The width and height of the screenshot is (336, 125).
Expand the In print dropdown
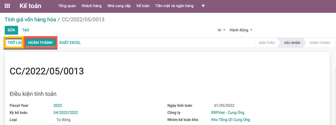[222, 30]
